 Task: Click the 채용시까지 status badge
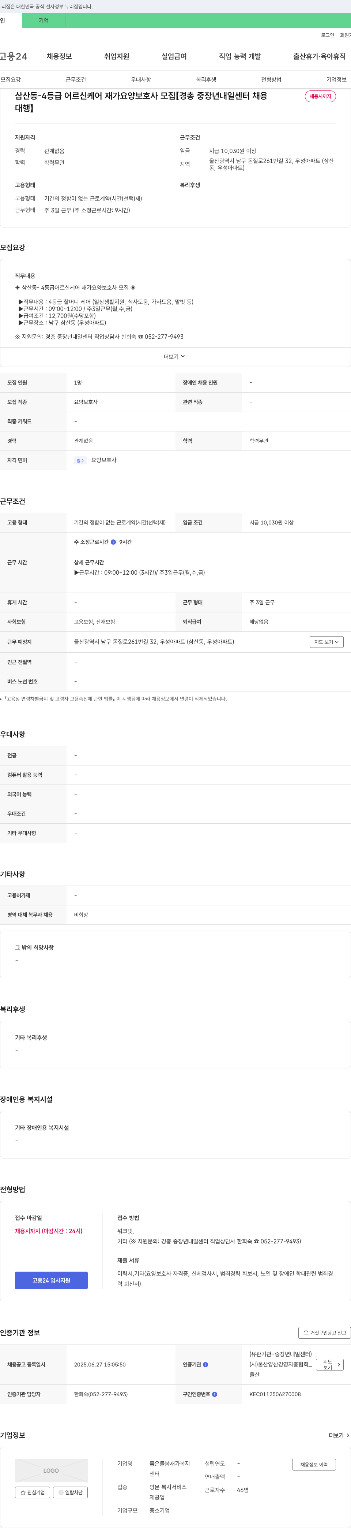click(320, 96)
